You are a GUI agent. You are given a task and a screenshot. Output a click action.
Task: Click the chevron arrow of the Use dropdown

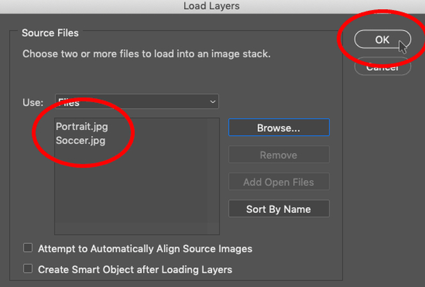click(212, 102)
